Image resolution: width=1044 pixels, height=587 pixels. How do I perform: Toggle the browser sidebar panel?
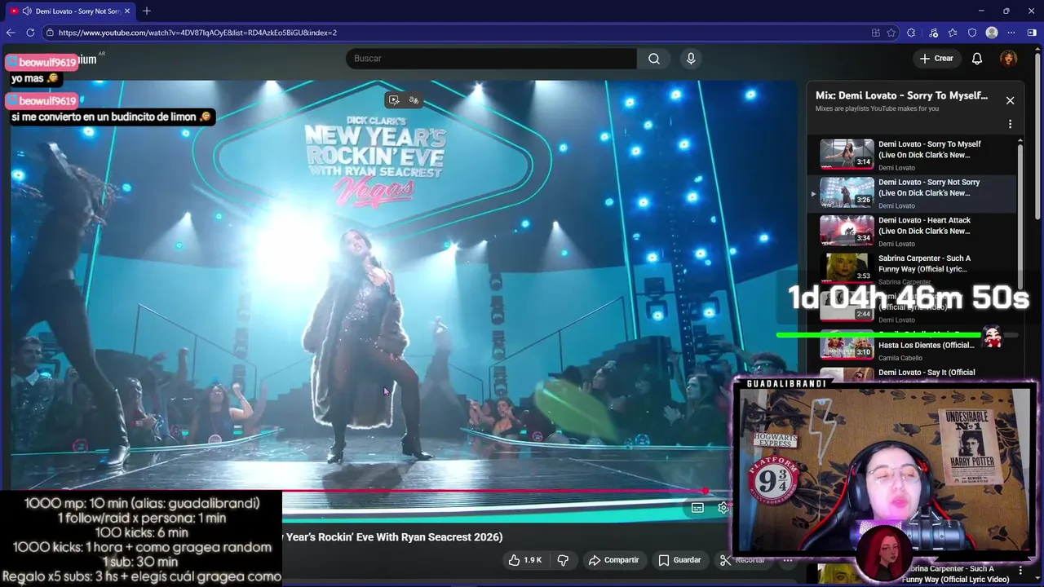1032,33
